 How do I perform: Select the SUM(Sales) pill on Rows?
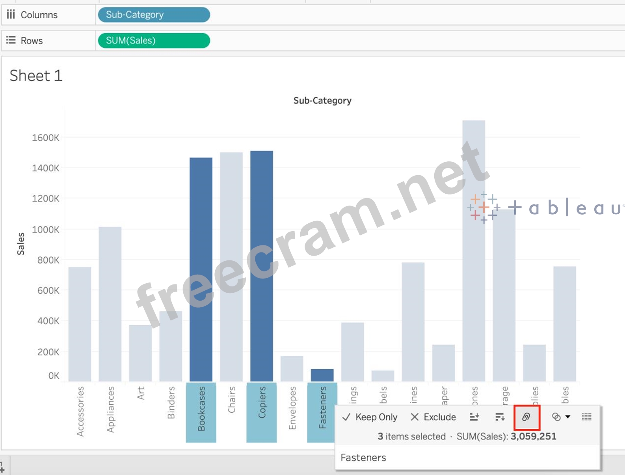(154, 40)
